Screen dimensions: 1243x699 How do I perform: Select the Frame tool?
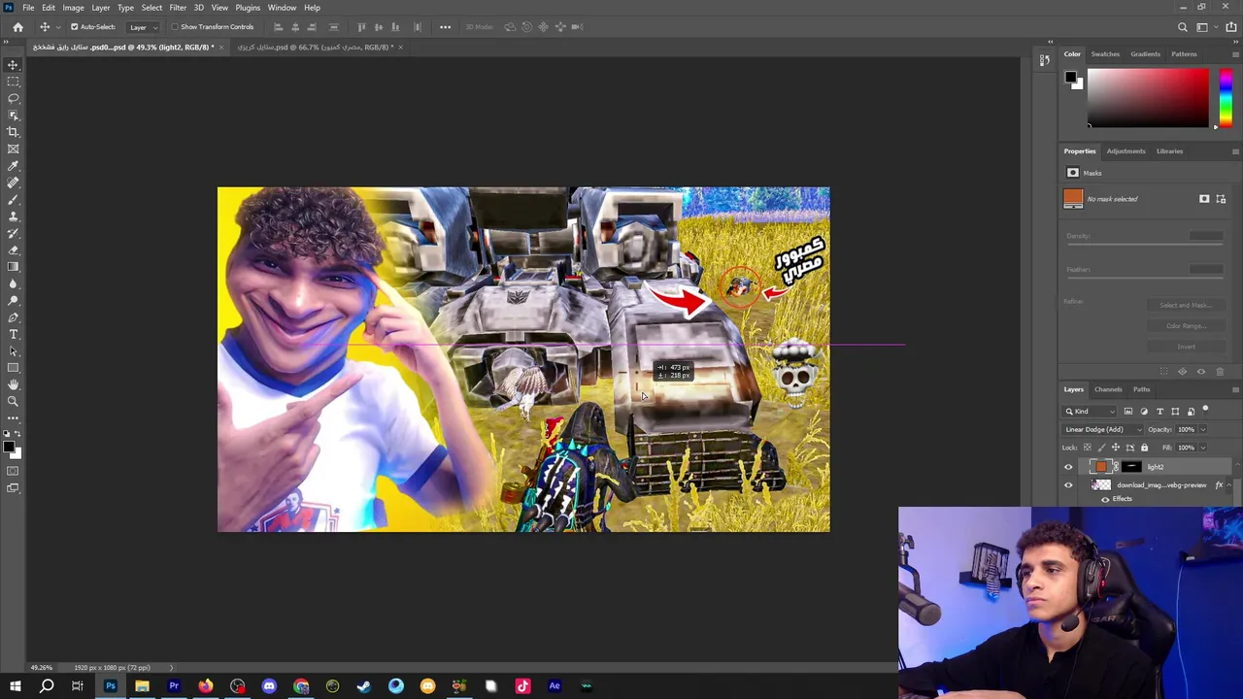click(13, 149)
